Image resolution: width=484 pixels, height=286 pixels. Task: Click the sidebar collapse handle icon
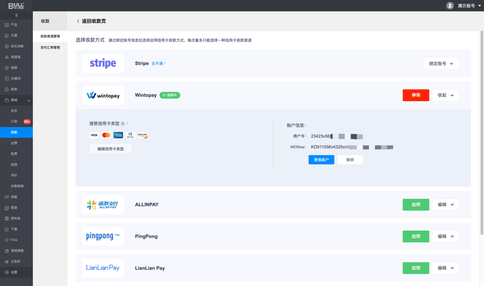16,15
